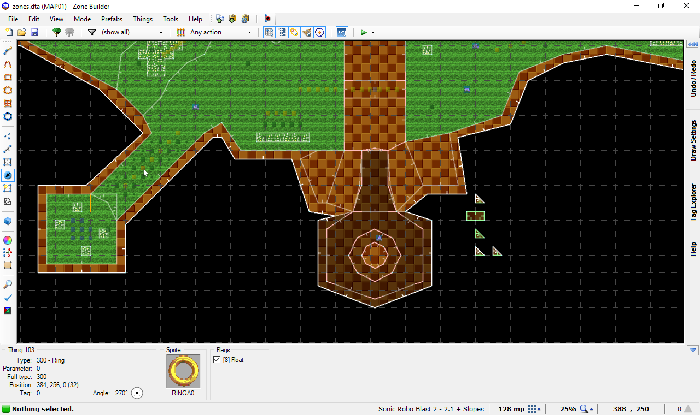Open the View menu
This screenshot has width=700, height=415.
[x=57, y=19]
